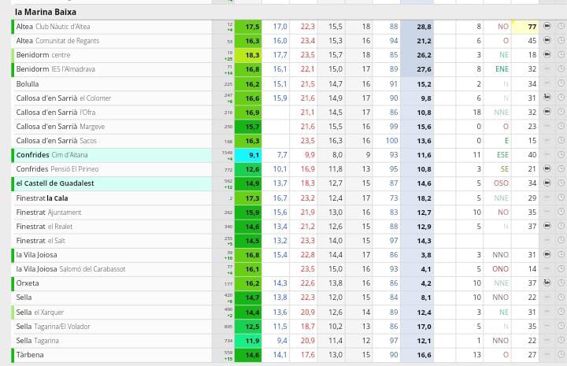This screenshot has height=366, width=567.
Task: Click clock icon in Sella el Xarquer row
Action: point(561,312)
